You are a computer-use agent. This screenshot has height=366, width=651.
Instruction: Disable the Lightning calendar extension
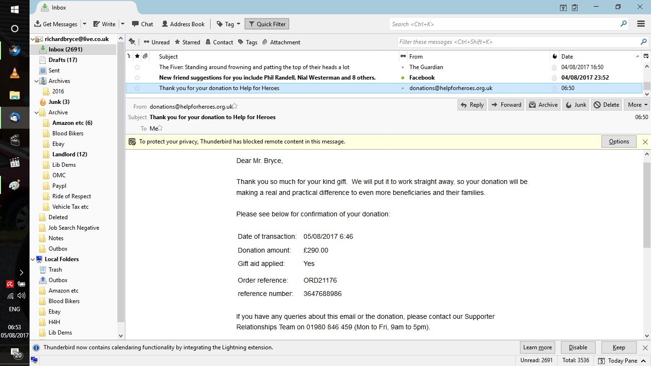point(578,347)
